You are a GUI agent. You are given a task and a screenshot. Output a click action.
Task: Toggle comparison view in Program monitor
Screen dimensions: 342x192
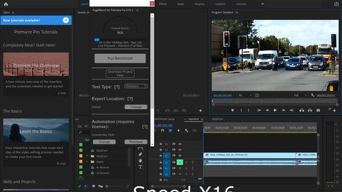coord(257,95)
